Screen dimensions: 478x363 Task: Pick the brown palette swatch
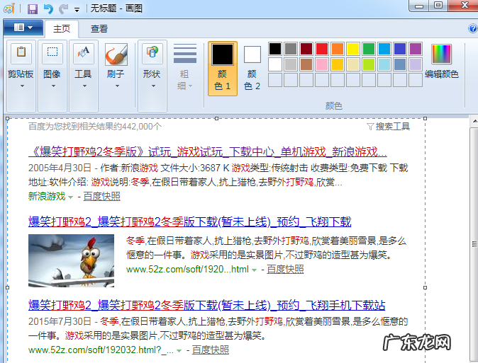coord(306,64)
